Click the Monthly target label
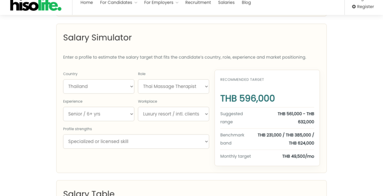This screenshot has width=383, height=196. pyautogui.click(x=235, y=156)
